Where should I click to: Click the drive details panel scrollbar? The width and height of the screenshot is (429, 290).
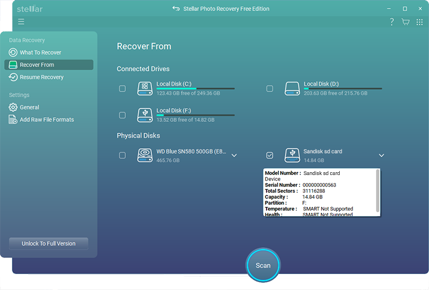378,191
